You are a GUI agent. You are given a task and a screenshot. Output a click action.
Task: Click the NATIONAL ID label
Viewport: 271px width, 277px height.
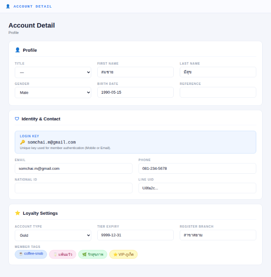pyautogui.click(x=26, y=179)
